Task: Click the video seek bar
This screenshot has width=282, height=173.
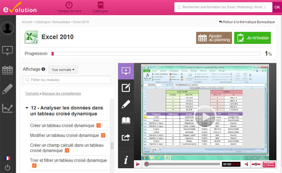Action: pyautogui.click(x=182, y=164)
